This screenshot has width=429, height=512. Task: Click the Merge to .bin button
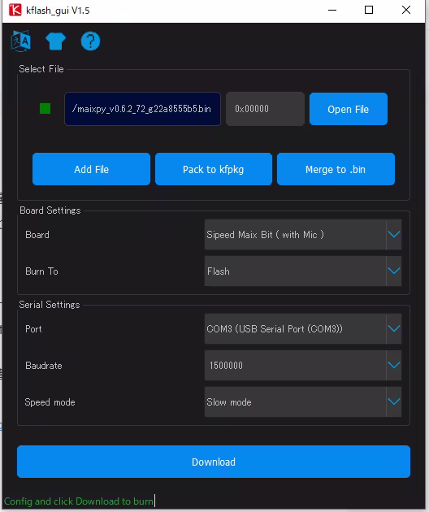pos(336,169)
